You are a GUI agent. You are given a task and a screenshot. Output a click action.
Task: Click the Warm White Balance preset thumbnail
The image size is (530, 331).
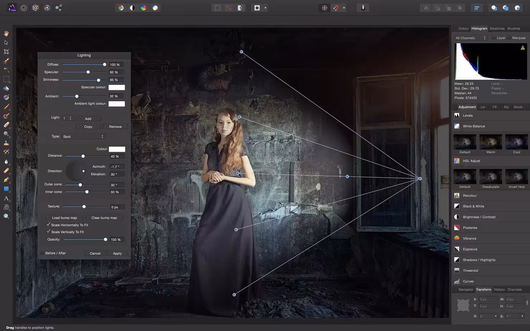(x=491, y=142)
